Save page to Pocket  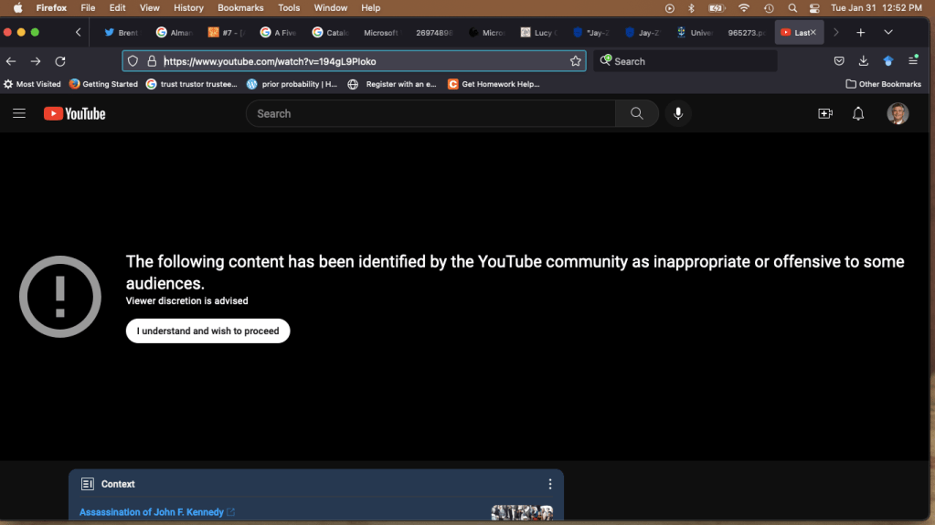tap(839, 61)
